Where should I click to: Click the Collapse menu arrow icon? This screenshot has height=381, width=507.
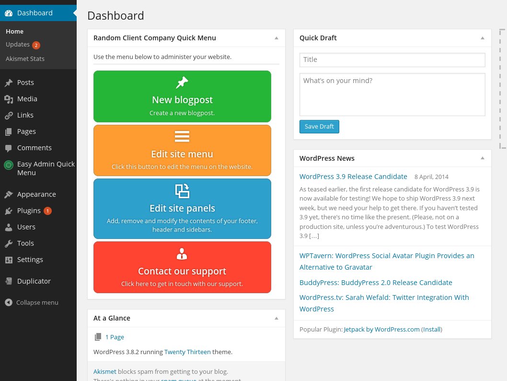pos(9,302)
